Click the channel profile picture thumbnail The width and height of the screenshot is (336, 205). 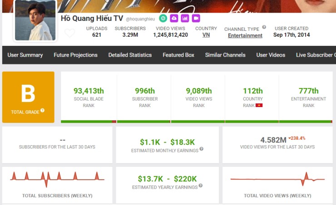tap(35, 20)
